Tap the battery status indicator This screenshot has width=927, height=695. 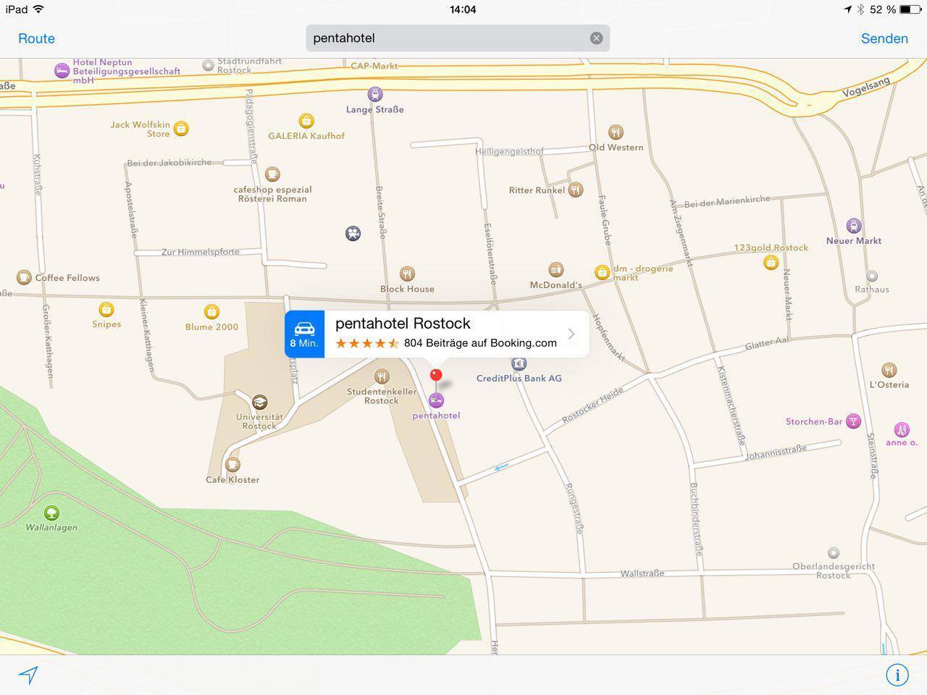coord(910,9)
